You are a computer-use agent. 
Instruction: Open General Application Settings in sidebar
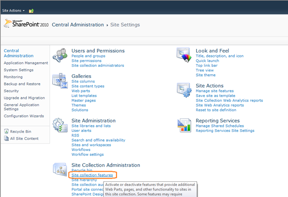22,107
